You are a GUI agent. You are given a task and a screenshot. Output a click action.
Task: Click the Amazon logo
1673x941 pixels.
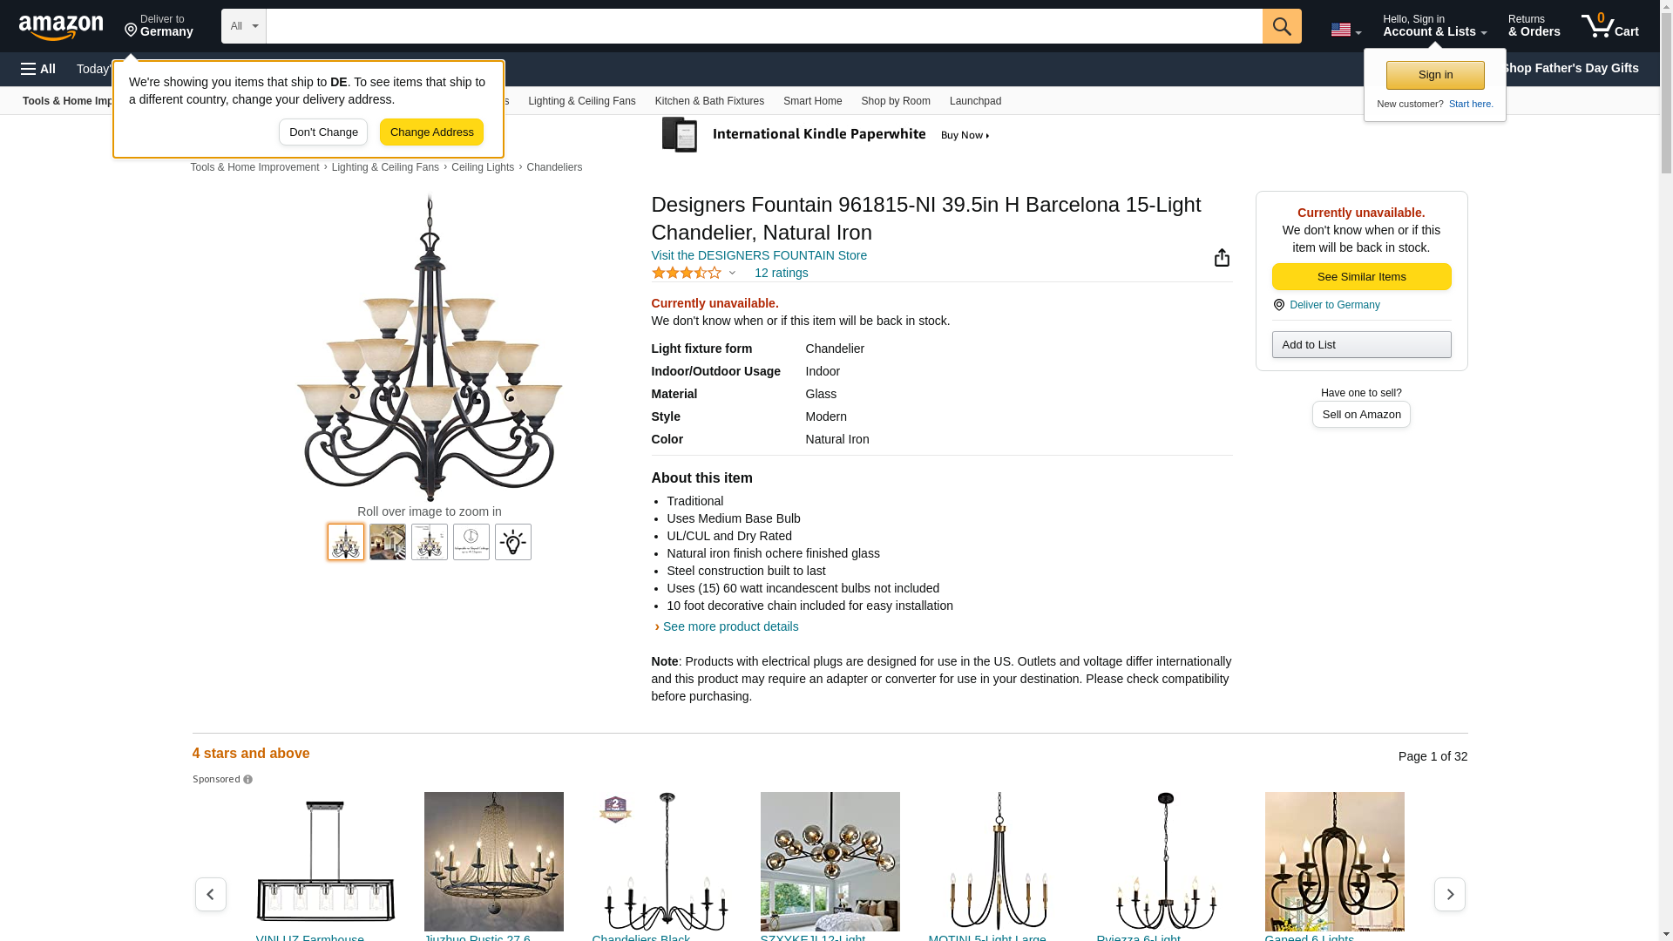pos(61,27)
